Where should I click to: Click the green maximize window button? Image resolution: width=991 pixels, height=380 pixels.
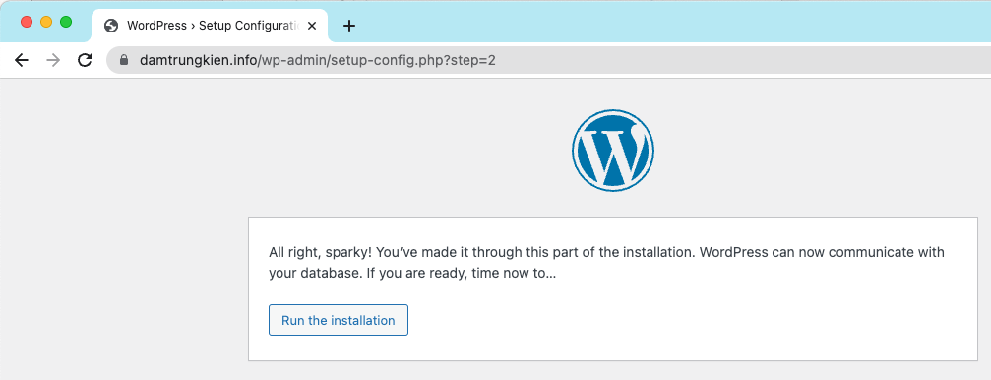[x=66, y=22]
